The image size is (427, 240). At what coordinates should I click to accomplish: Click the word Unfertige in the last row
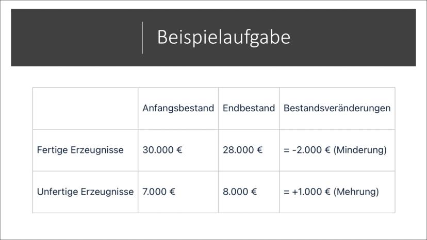[57, 192]
